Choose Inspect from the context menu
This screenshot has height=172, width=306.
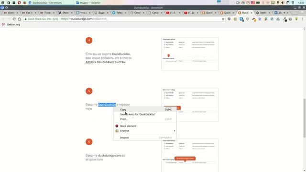(x=145, y=138)
